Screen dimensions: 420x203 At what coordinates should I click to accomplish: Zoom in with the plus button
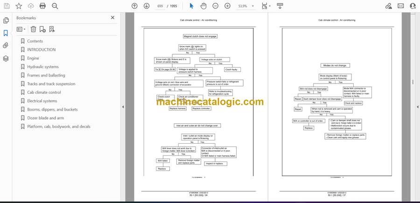tap(227, 6)
